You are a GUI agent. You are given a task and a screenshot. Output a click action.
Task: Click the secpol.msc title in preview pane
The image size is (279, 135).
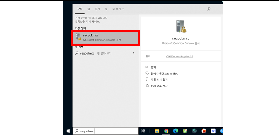(181, 39)
